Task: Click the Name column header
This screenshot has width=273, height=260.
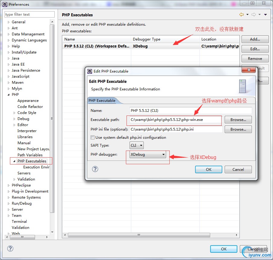Action: [x=97, y=39]
